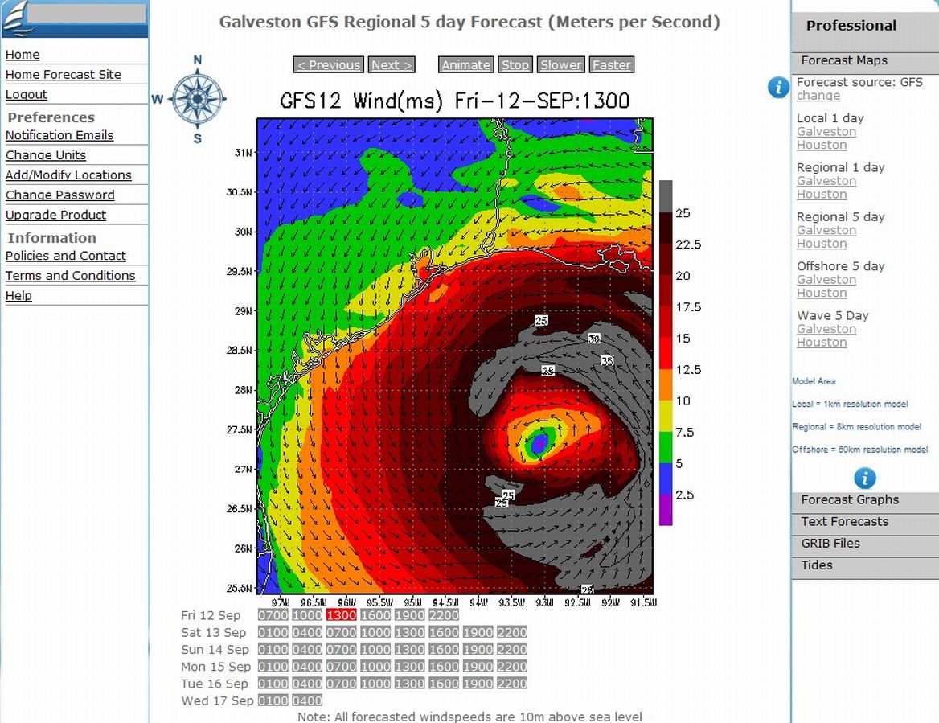Click the wind speed color legend bar
Screen dimensions: 939x723
[666, 353]
